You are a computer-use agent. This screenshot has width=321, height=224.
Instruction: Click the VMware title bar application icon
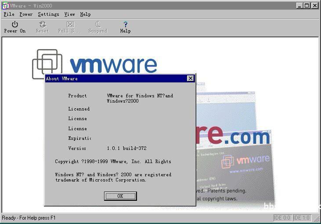5,6
